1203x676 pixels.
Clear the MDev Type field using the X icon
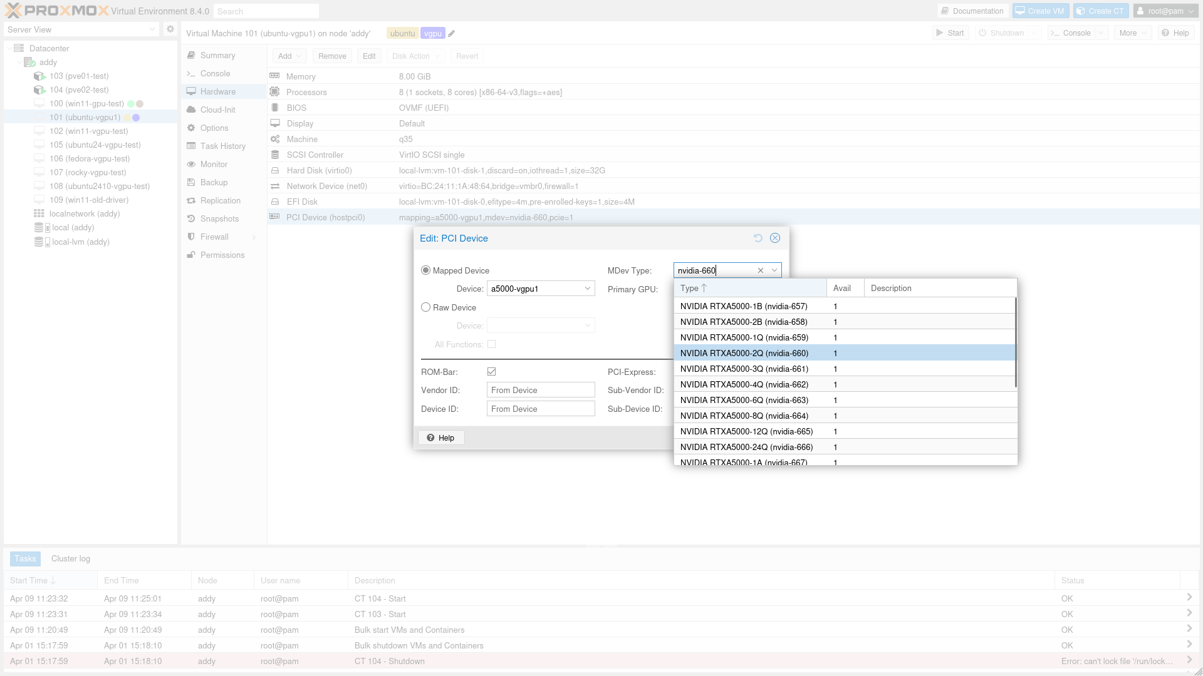760,270
